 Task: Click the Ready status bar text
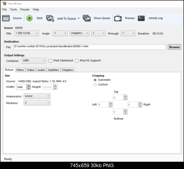coord(8,159)
